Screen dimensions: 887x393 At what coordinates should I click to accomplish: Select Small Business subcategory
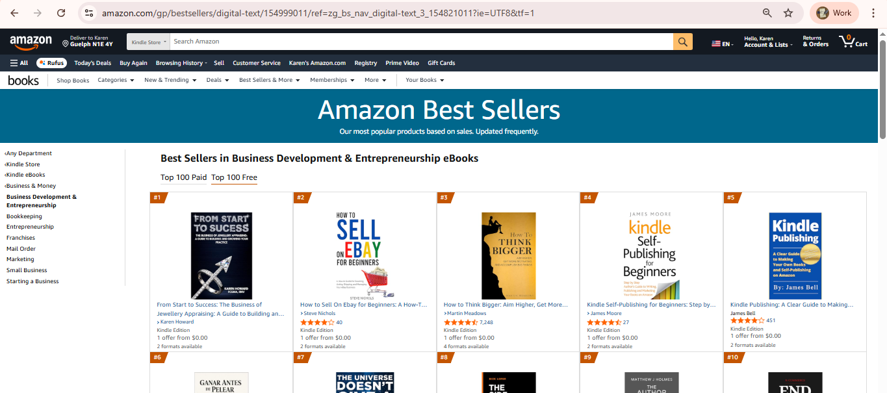pyautogui.click(x=27, y=270)
